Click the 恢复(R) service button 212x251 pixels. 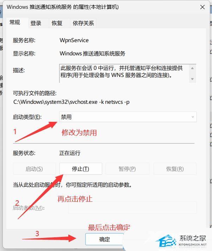pos(175,169)
